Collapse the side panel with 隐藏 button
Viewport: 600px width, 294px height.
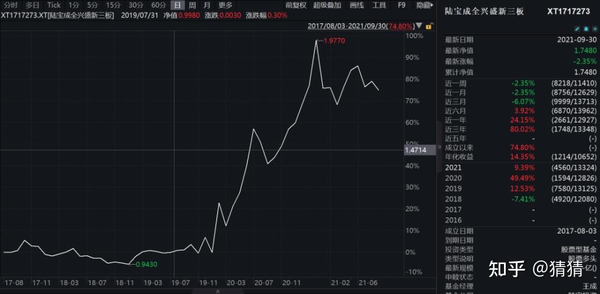[x=425, y=5]
